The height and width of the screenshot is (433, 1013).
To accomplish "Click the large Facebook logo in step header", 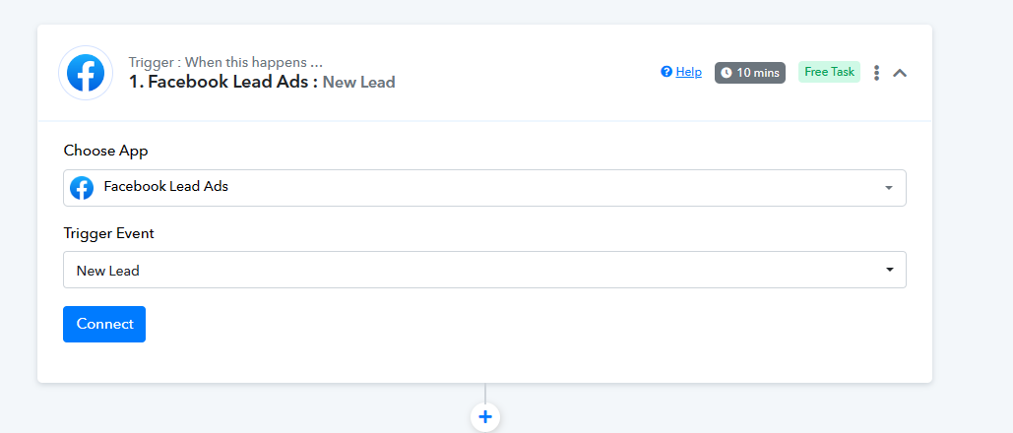I will (x=86, y=73).
